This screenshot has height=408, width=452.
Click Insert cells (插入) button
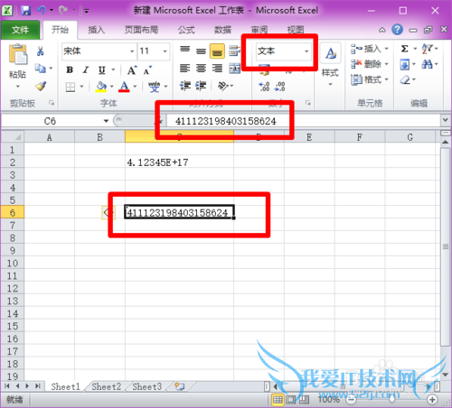pos(370,49)
